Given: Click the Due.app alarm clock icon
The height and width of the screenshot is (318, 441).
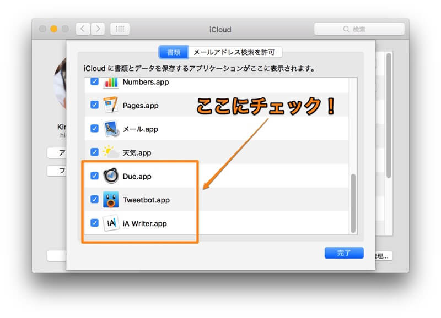Looking at the screenshot, I should 111,176.
